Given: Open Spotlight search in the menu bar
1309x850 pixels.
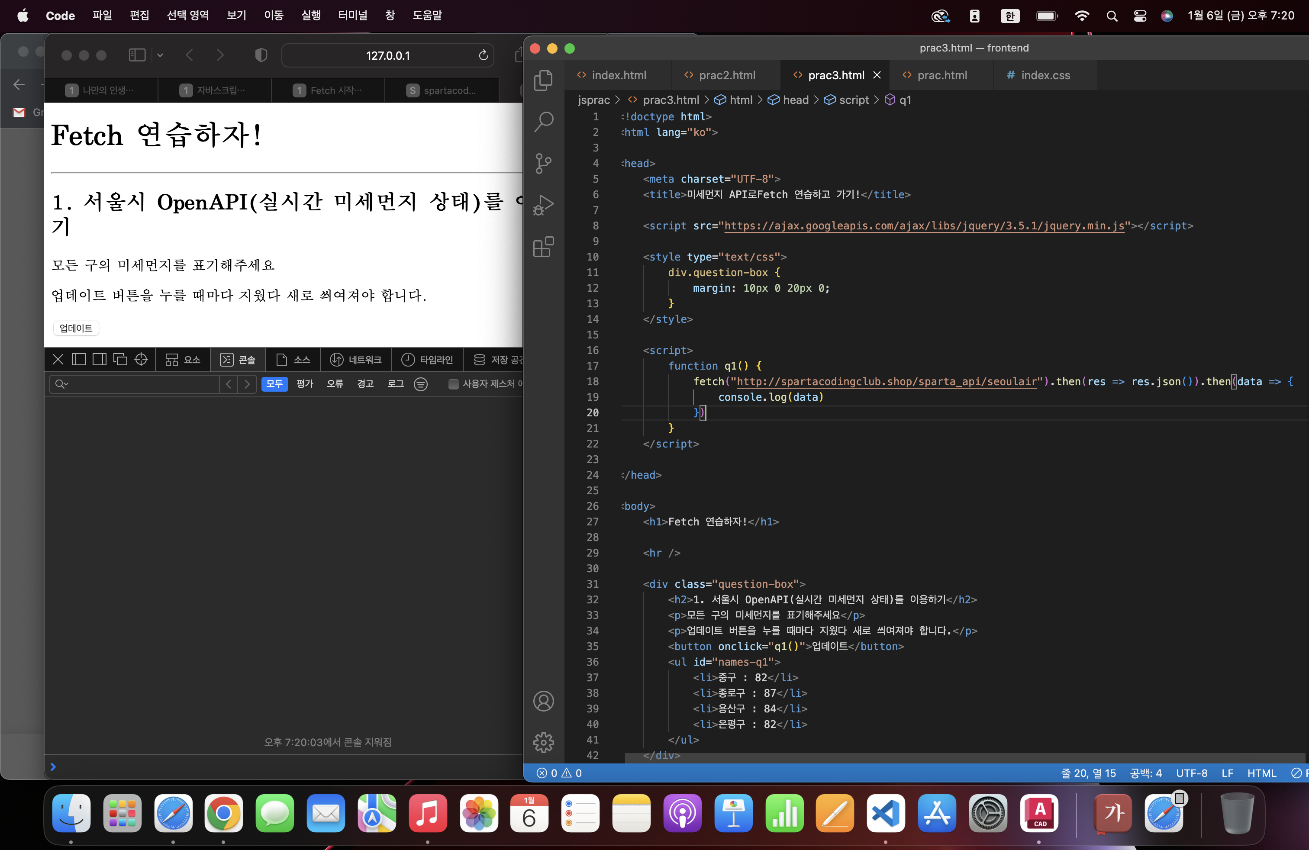Looking at the screenshot, I should (x=1112, y=16).
